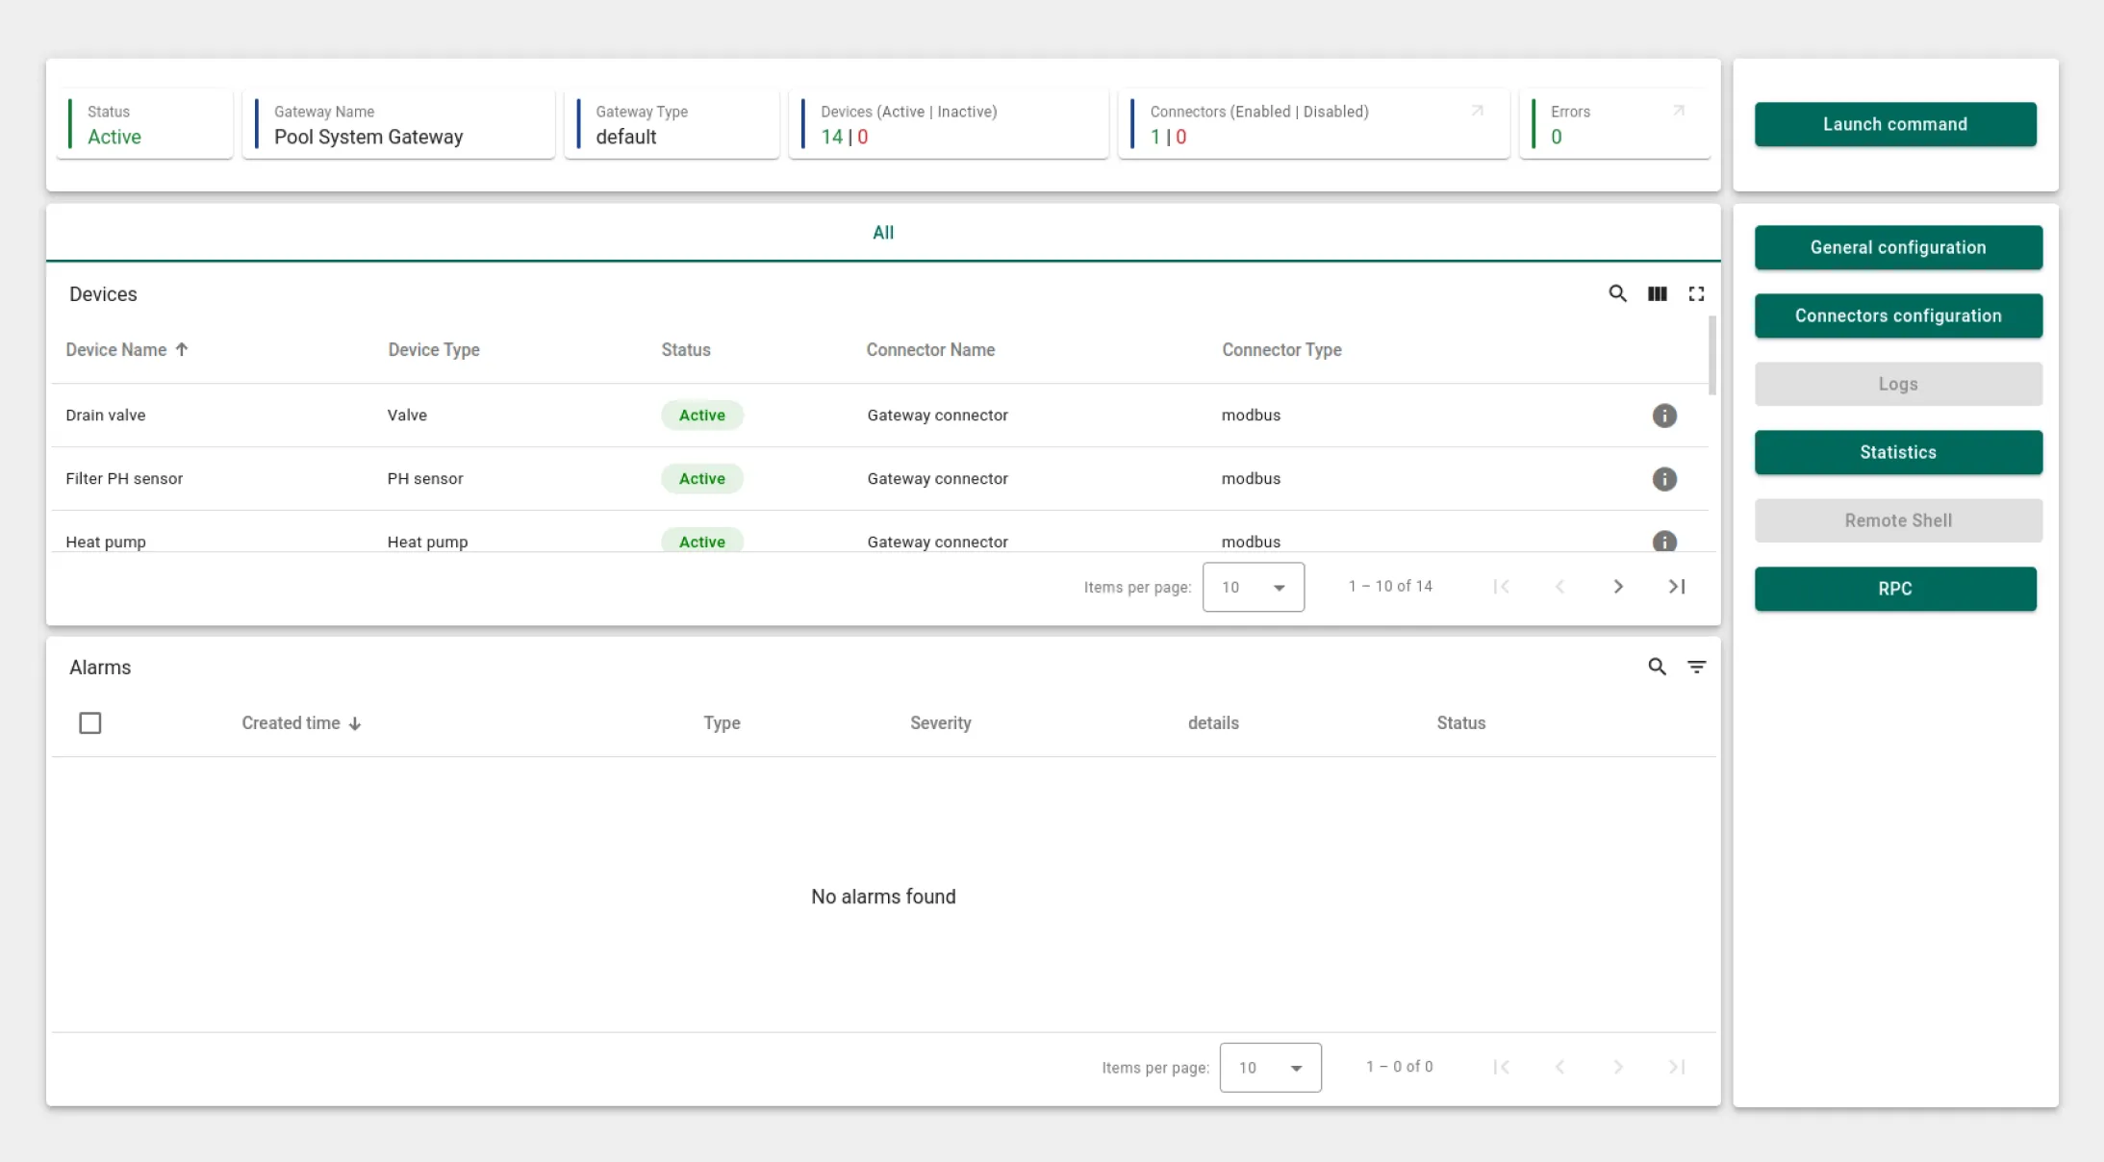Jump to last page of Devices
The image size is (2104, 1162).
(1677, 587)
